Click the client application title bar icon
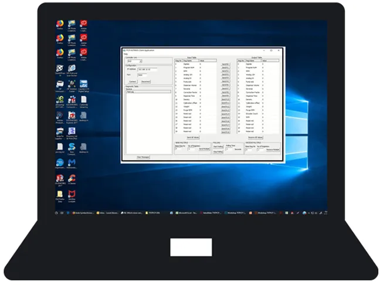The height and width of the screenshot is (285, 380). 123,51
